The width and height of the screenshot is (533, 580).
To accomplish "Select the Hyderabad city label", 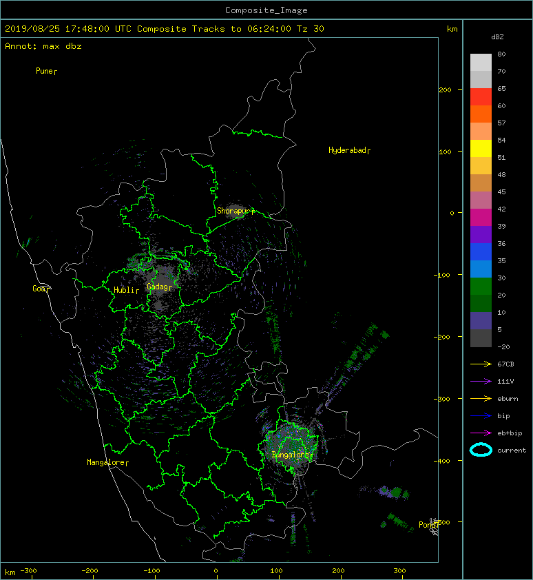I will [349, 150].
